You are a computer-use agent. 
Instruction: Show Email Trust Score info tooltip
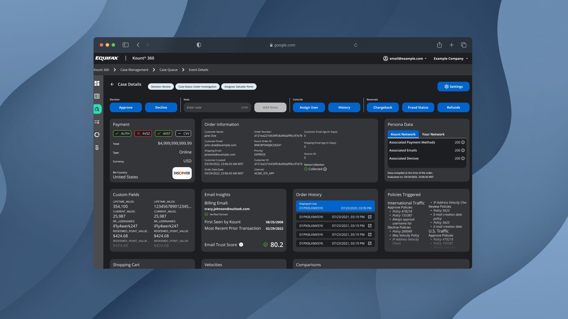(x=241, y=245)
